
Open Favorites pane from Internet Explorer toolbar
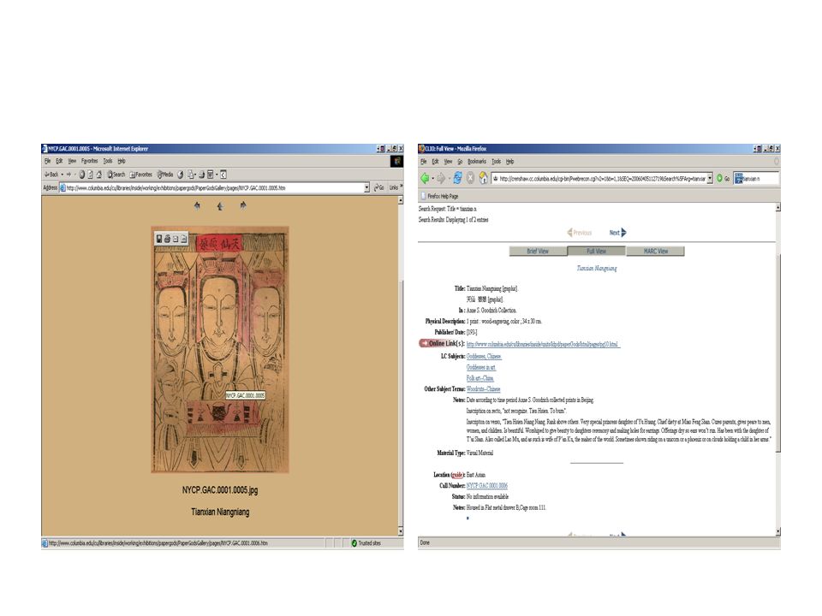(140, 175)
